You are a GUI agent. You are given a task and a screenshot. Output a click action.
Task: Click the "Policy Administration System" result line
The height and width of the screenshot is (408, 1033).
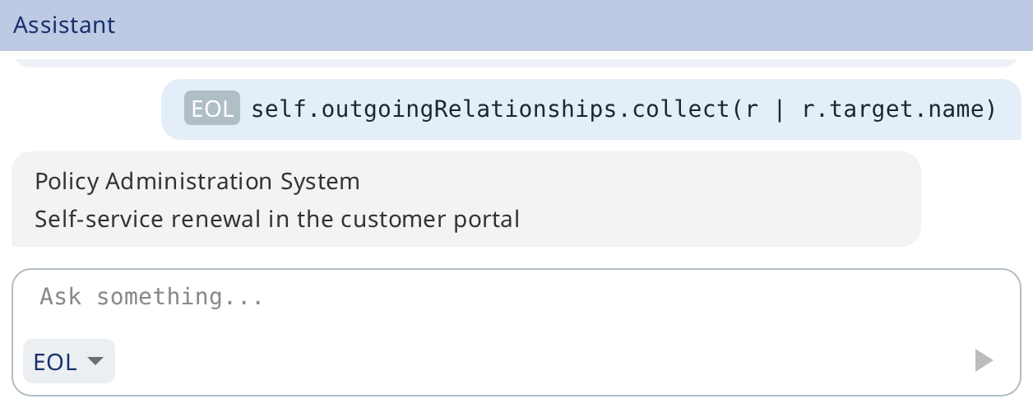197,181
